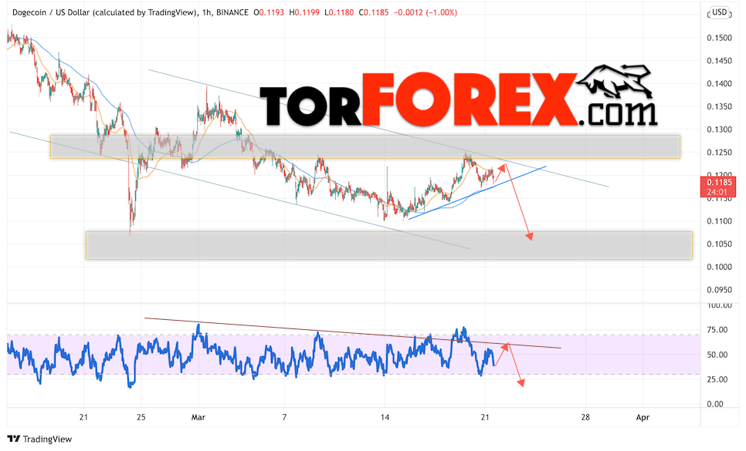Viewport: 746px width, 451px height.
Task: Click the 7 date label on time axis
Action: pos(284,417)
